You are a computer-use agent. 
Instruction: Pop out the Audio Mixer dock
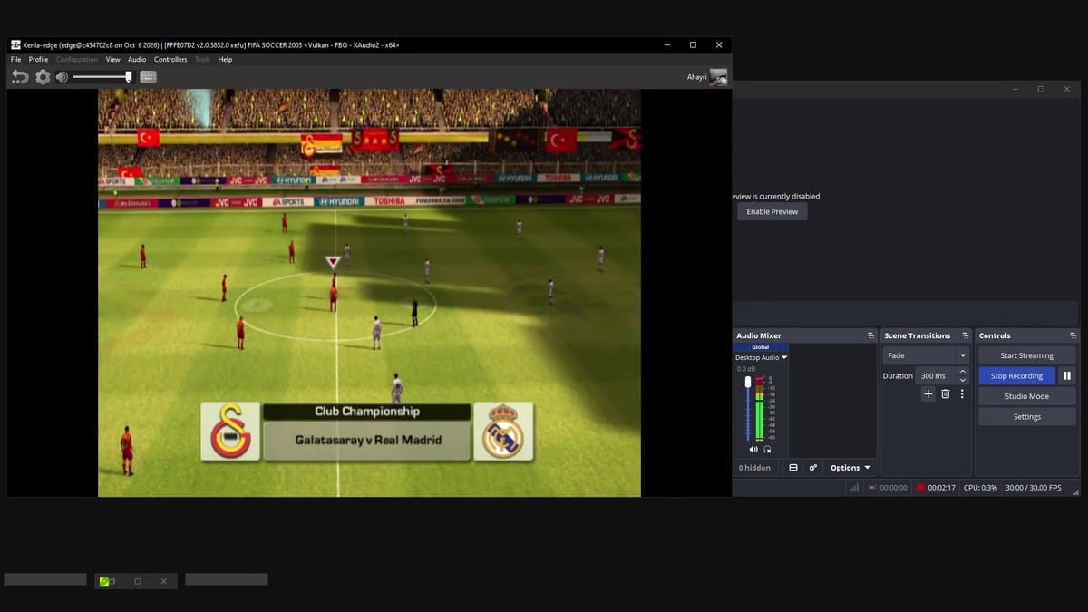(870, 335)
